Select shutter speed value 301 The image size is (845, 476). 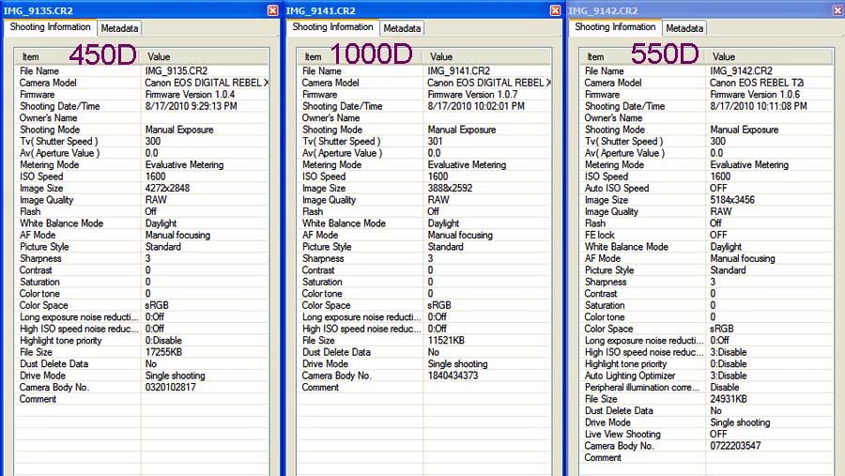[x=435, y=141]
